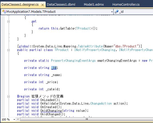
Task: Switch to the DataClasses1.dbml tab
Action: point(61,5)
